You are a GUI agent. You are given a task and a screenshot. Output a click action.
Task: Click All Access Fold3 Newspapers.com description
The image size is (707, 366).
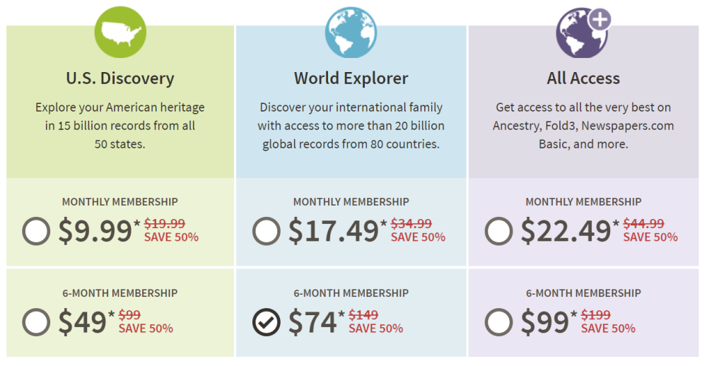[583, 126]
